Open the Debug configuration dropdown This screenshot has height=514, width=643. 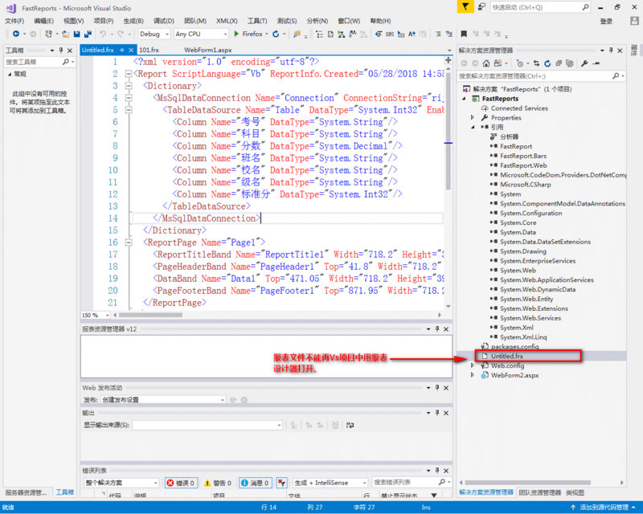point(154,34)
